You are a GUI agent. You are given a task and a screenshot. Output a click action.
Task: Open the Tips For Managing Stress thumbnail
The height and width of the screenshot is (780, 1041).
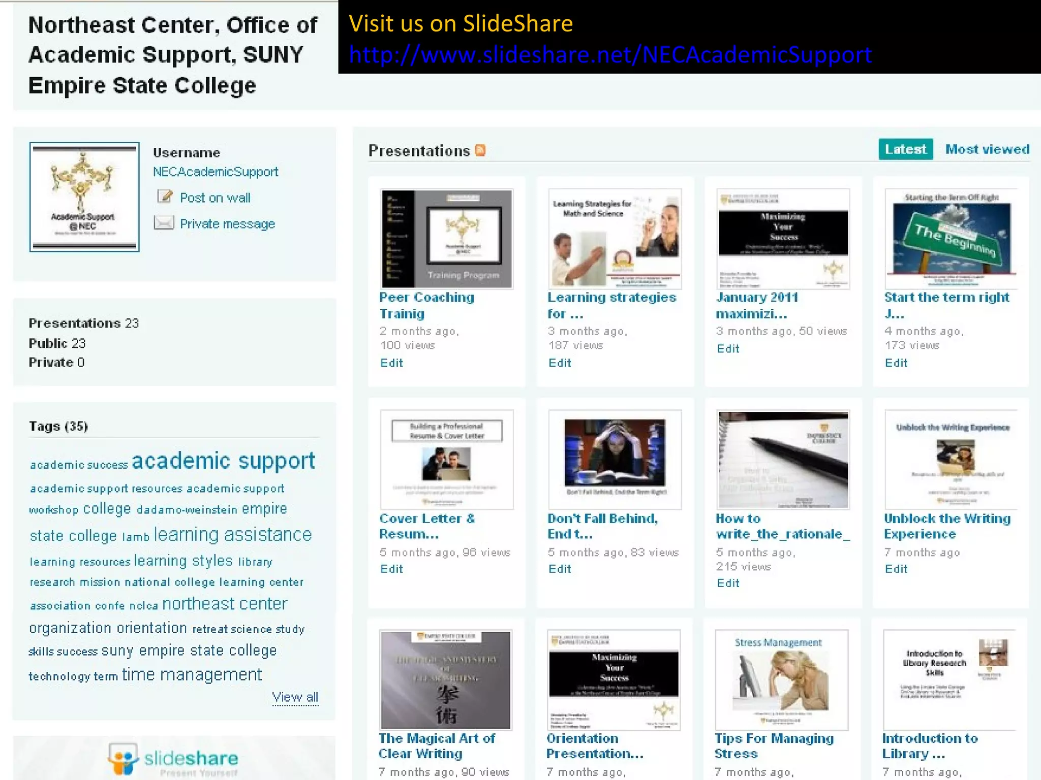tap(782, 680)
